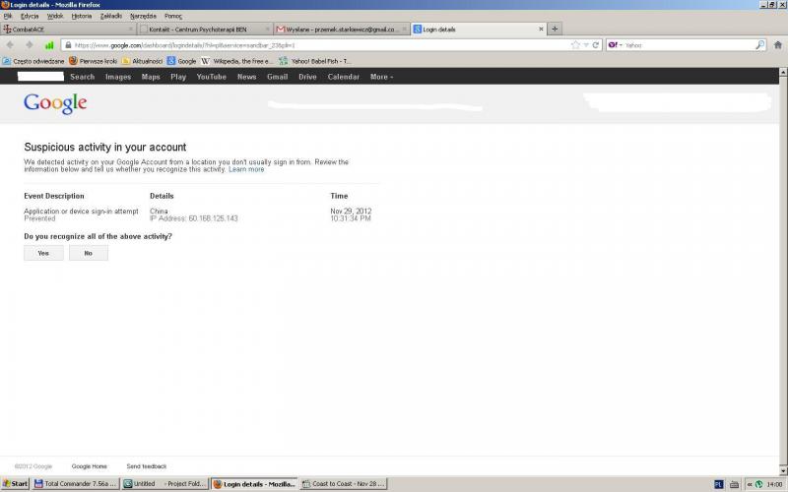Select the IP Address 60.168.125.143 text
The width and height of the screenshot is (788, 492).
194,218
